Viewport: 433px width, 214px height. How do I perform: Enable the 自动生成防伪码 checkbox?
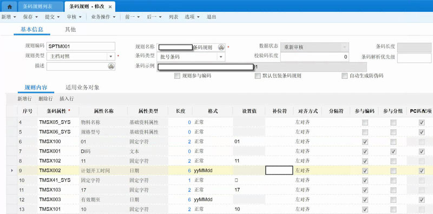pos(344,76)
